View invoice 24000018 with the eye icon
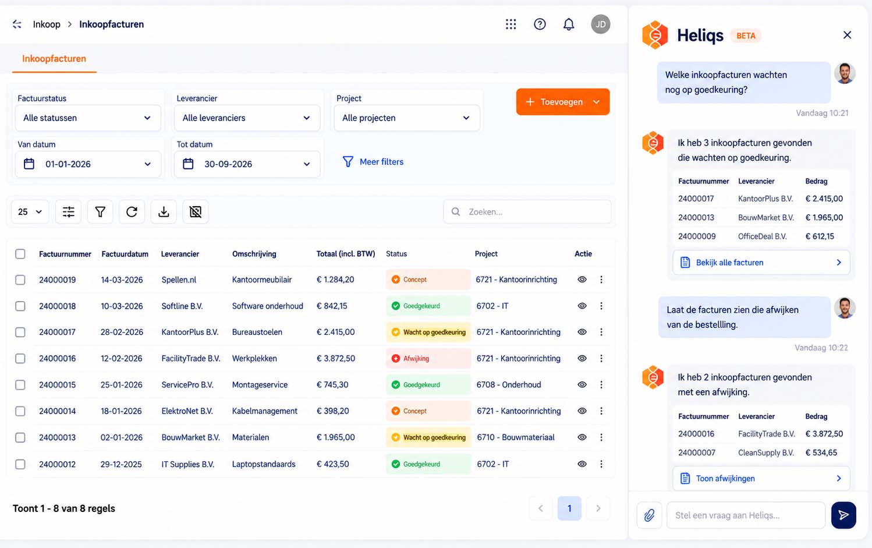872x548 pixels. (x=582, y=306)
